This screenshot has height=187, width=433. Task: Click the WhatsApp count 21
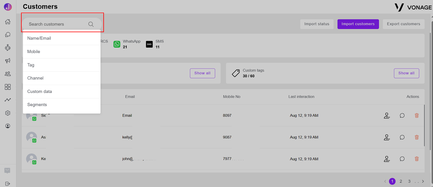tap(125, 47)
